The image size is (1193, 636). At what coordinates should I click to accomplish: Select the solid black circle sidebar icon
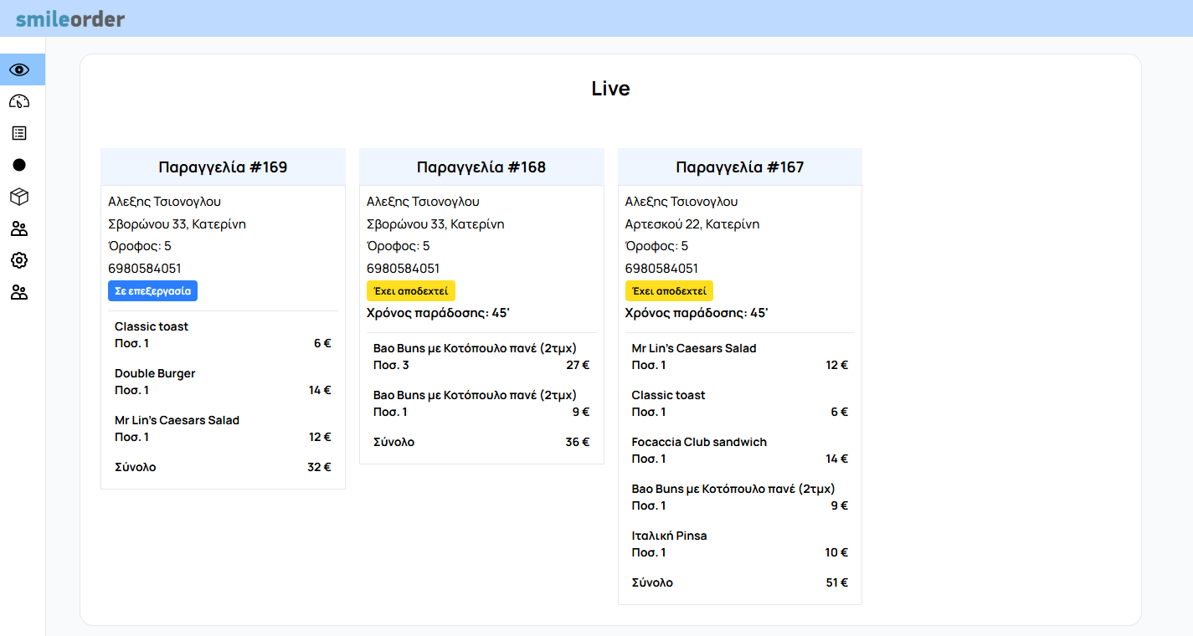pyautogui.click(x=19, y=165)
